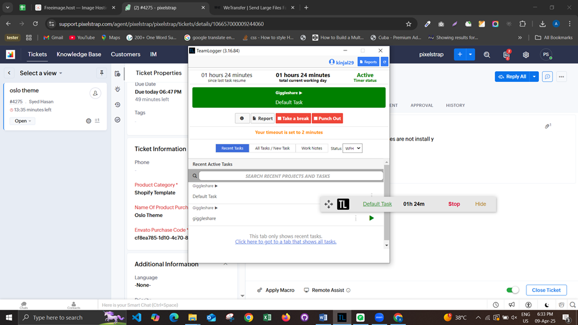Open helpdesk settings gear

point(526,55)
